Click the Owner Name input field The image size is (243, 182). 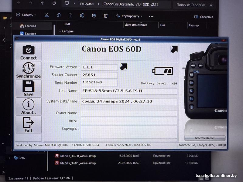point(129,113)
